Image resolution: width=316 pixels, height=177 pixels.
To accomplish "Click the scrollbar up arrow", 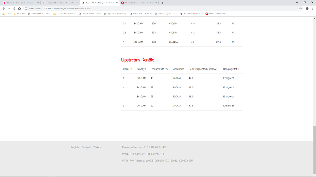I will (x=314, y=18).
